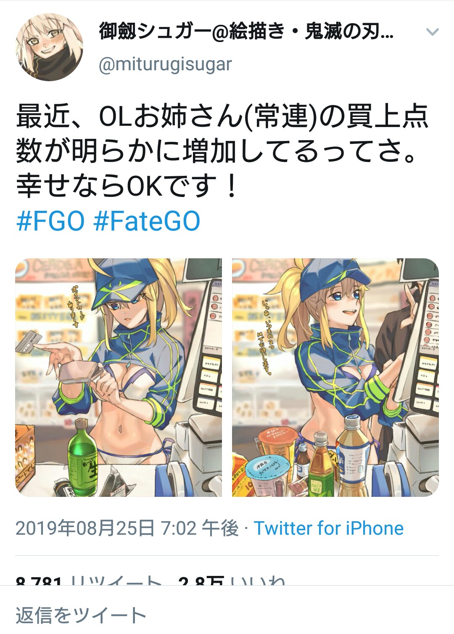Tap the 返信をツイート reply field
The width and height of the screenshot is (454, 634).
click(227, 615)
